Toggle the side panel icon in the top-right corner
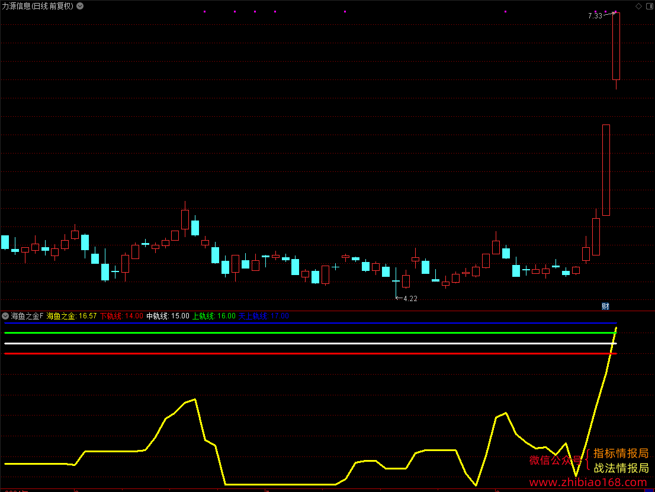This screenshot has width=655, height=492. (650, 7)
